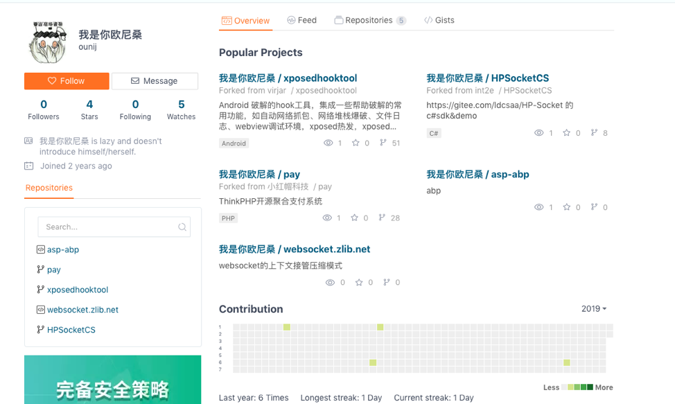Follow the user ounij
675x404 pixels.
(67, 81)
